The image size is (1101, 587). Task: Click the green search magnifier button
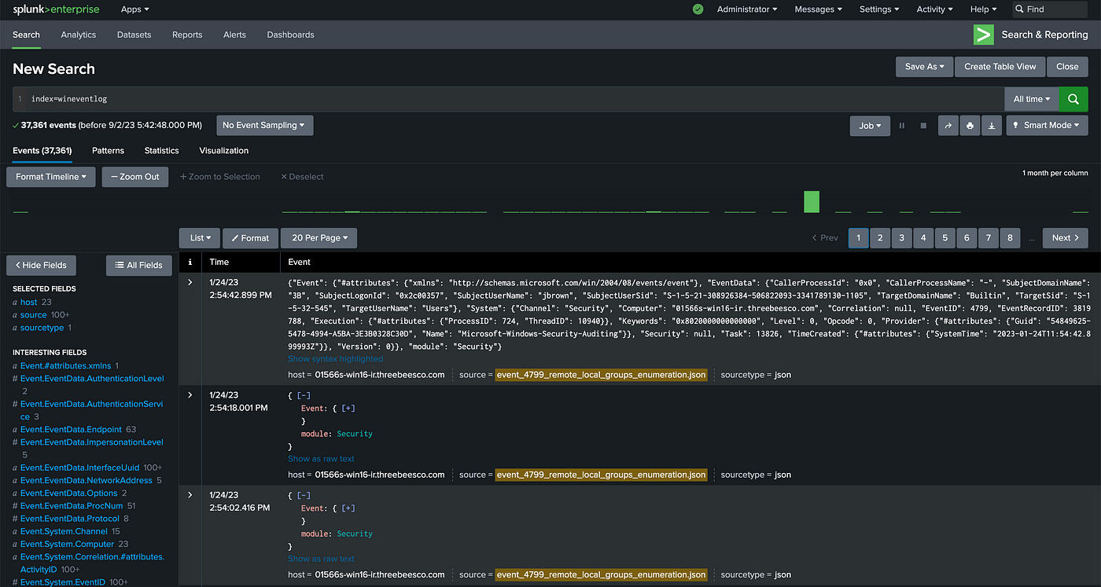tap(1073, 99)
